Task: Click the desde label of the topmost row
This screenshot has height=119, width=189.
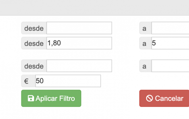Action: tap(34, 28)
